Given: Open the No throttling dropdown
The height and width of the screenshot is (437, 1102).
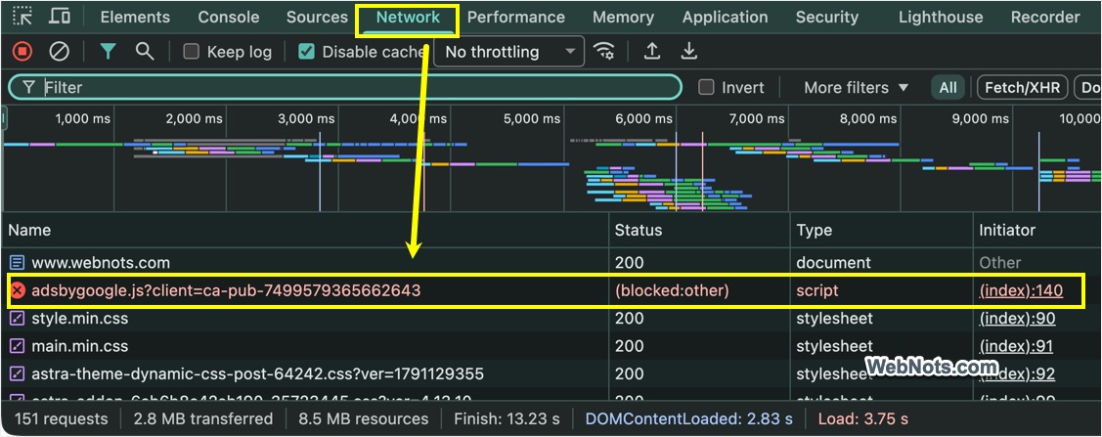Looking at the screenshot, I should (x=509, y=51).
